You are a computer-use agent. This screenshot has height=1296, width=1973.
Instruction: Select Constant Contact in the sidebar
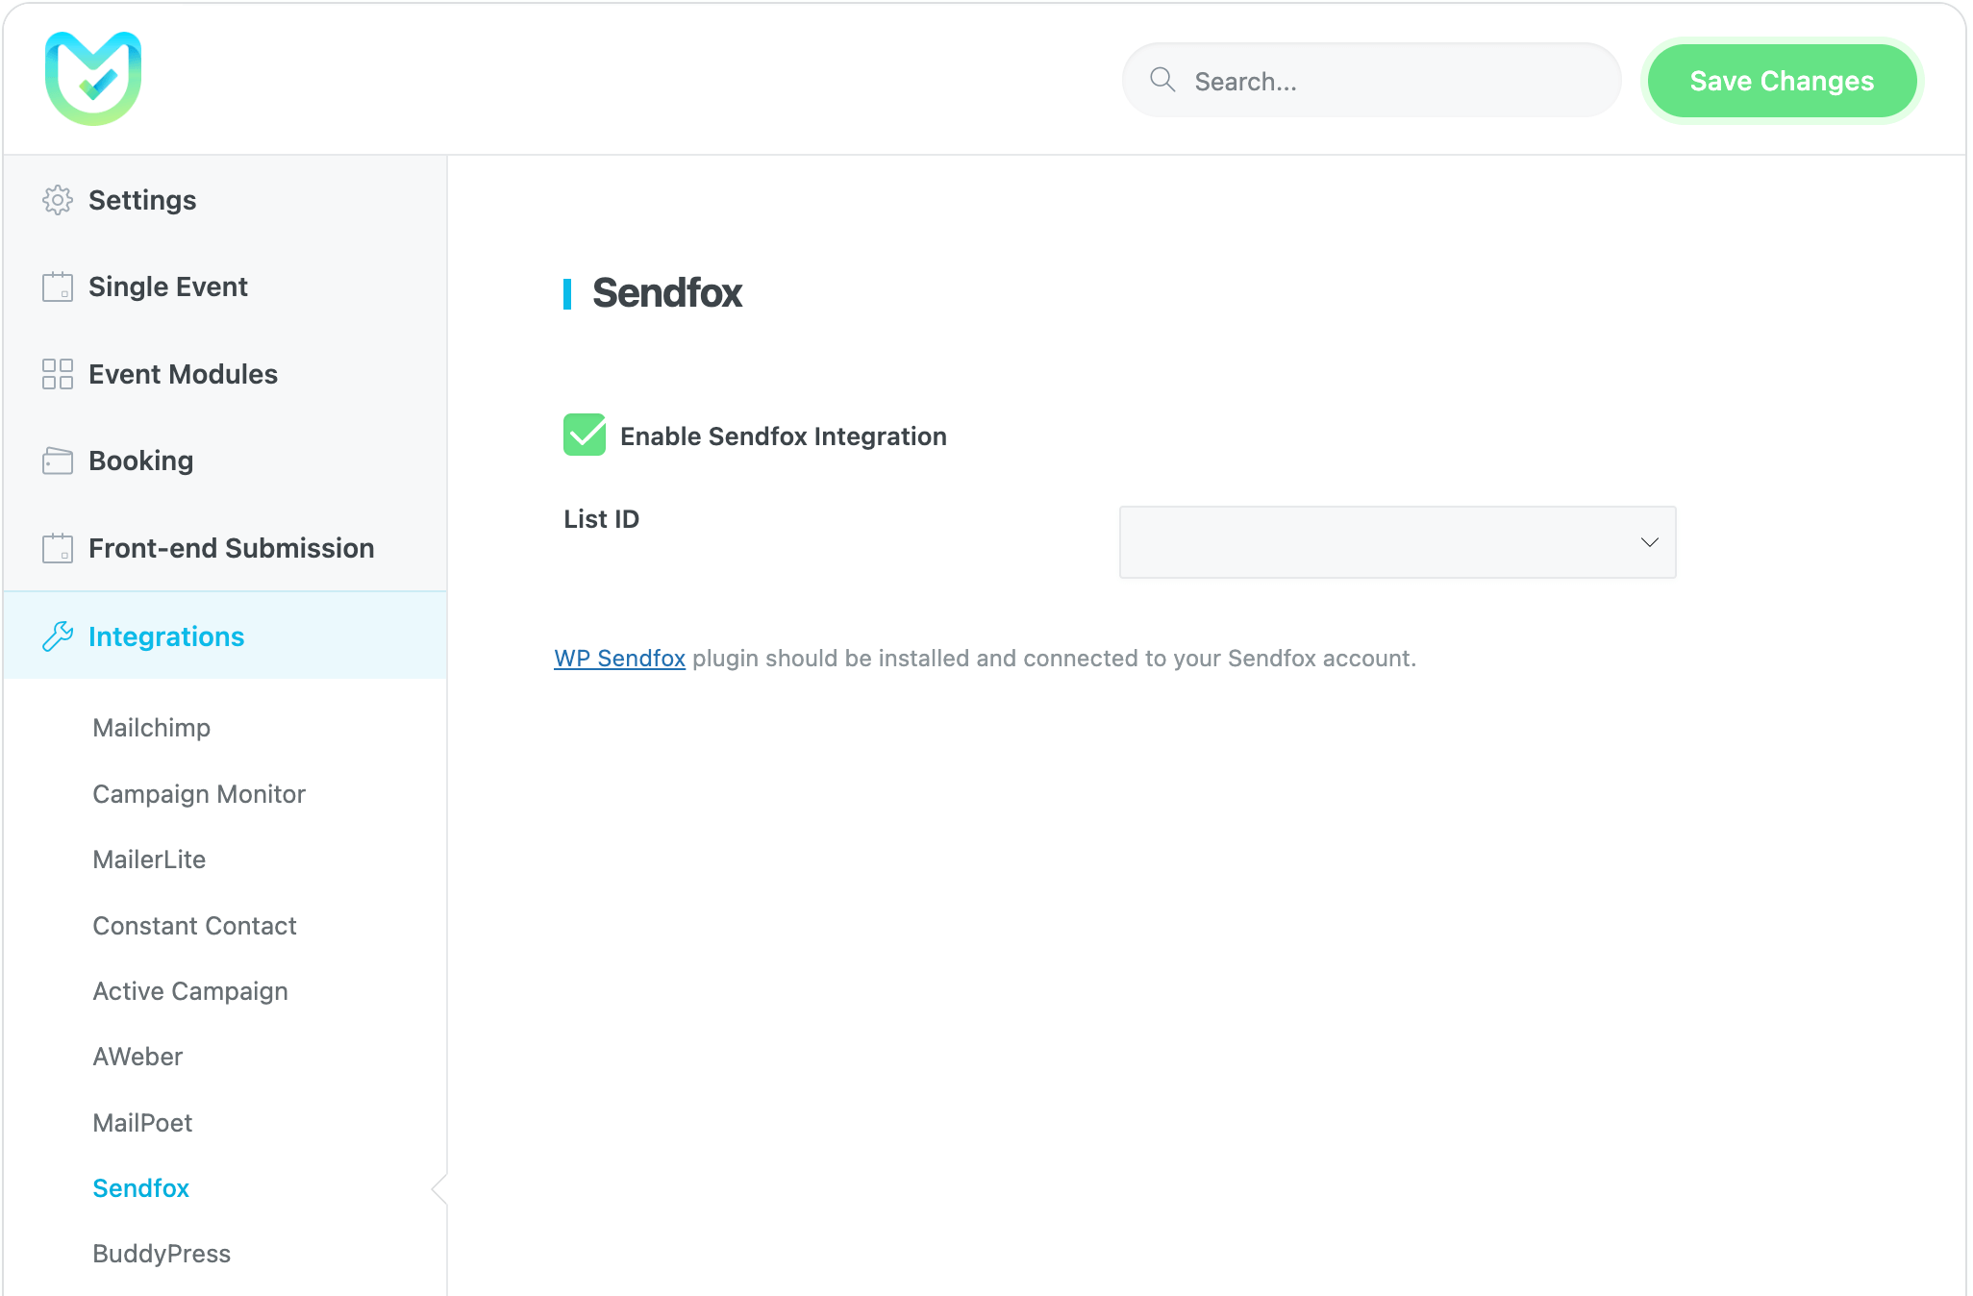[x=194, y=926]
